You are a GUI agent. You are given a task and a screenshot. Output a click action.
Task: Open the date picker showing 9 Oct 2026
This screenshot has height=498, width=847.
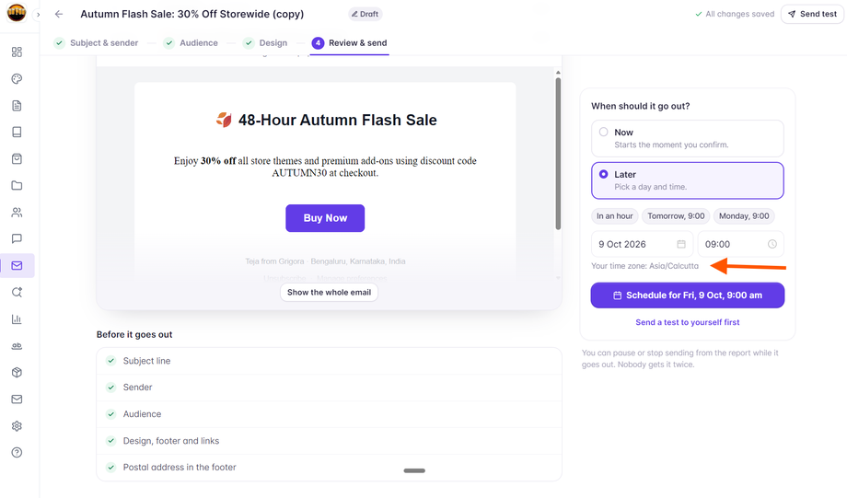point(643,244)
